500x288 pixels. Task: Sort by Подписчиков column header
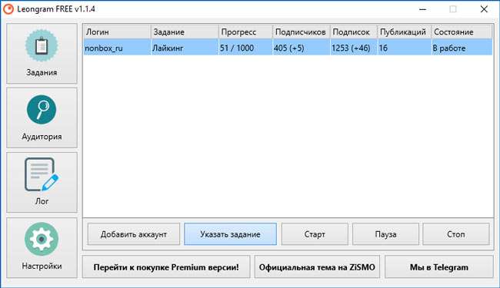[x=302, y=31]
